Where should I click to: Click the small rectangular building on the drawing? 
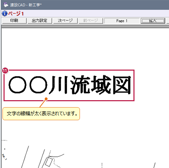coord(49,162)
